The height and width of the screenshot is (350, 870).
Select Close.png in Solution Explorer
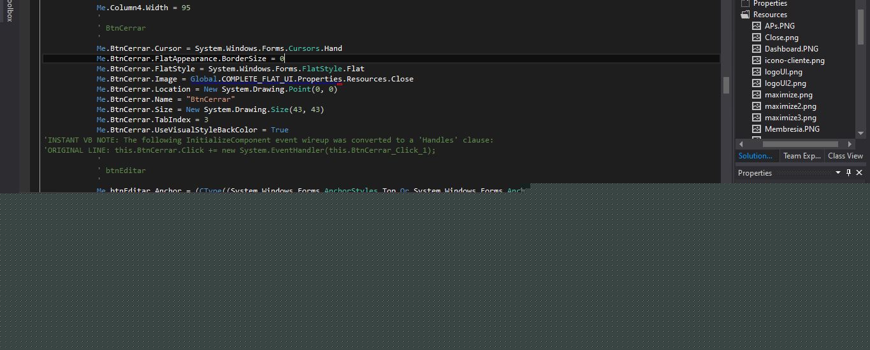781,38
